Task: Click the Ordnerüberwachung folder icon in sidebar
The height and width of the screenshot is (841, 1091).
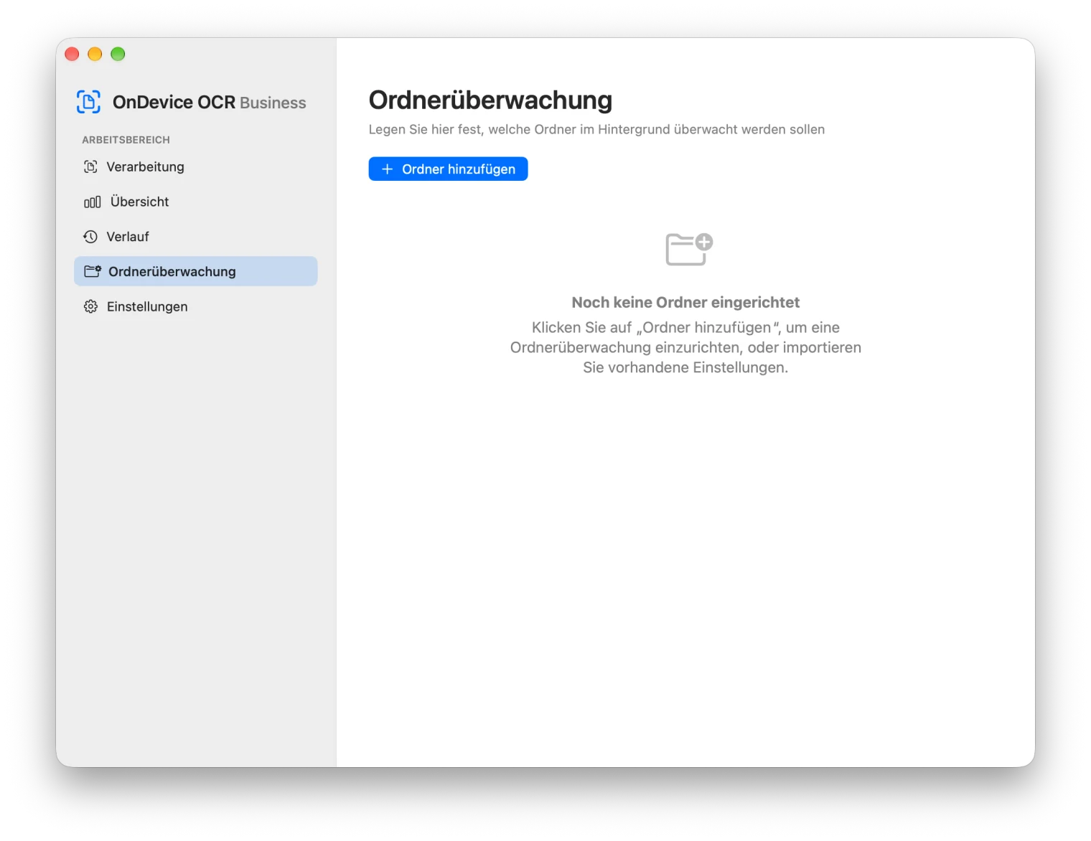Action: 93,271
